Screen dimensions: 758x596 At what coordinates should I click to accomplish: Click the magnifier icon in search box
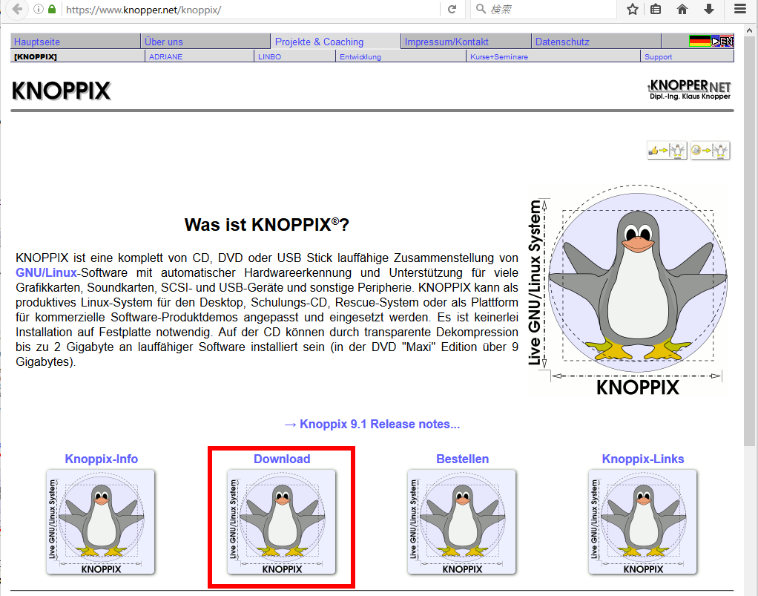point(481,9)
